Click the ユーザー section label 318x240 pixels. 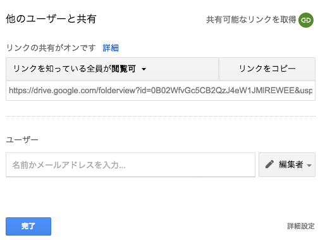[x=22, y=140]
